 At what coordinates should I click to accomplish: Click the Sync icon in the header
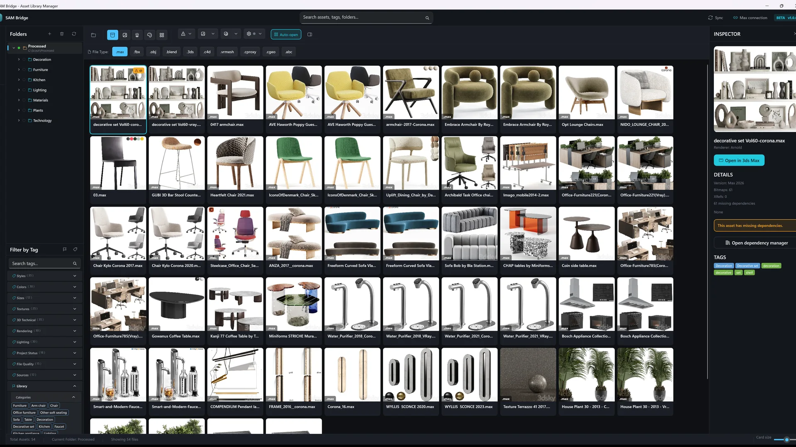[x=710, y=18]
